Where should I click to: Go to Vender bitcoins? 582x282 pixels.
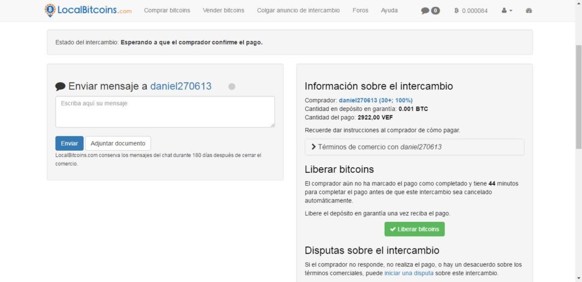[x=223, y=10]
